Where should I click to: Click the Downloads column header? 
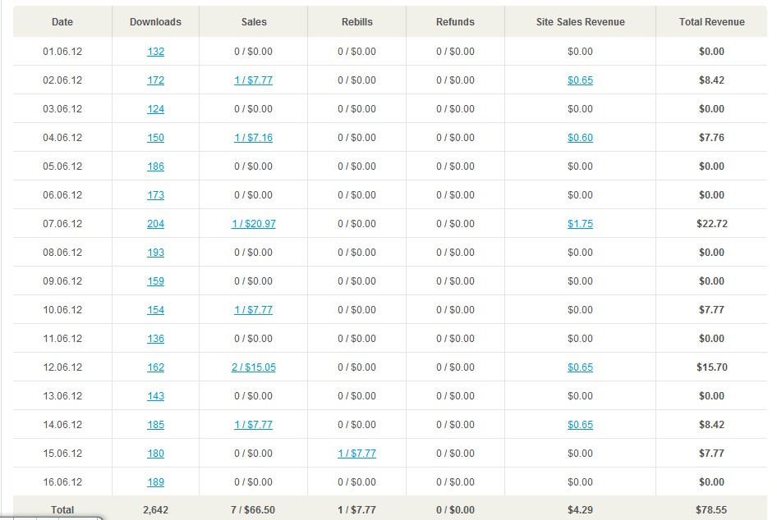155,22
